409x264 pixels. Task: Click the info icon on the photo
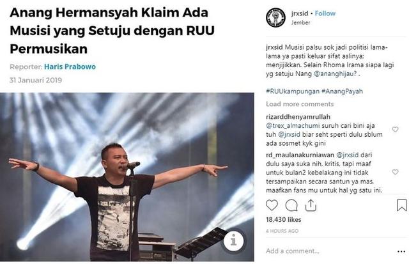tap(233, 240)
